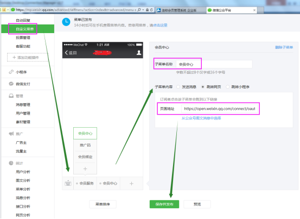
Task: Click the 菜单排序 button
Action: 103,204
